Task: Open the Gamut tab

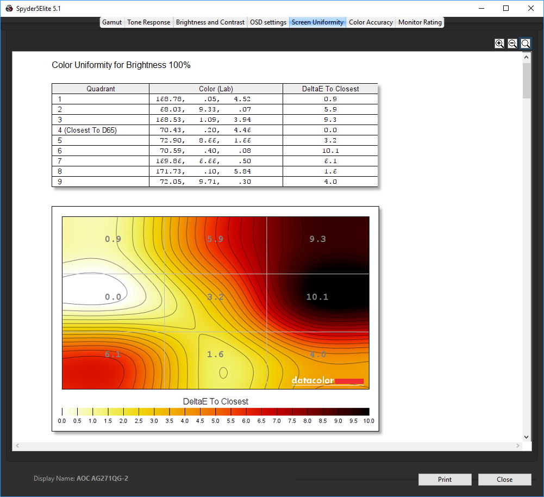Action: coord(112,22)
